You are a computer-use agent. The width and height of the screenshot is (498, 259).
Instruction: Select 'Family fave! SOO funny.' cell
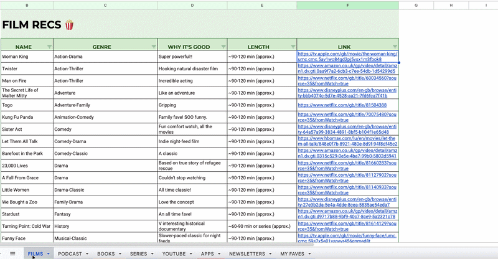click(x=192, y=117)
